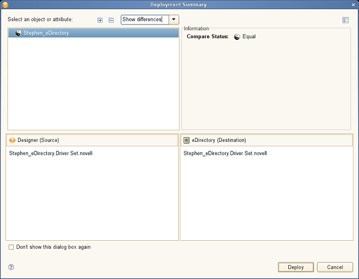Click the Select an object or attribute label
This screenshot has width=359, height=279.
click(x=40, y=20)
